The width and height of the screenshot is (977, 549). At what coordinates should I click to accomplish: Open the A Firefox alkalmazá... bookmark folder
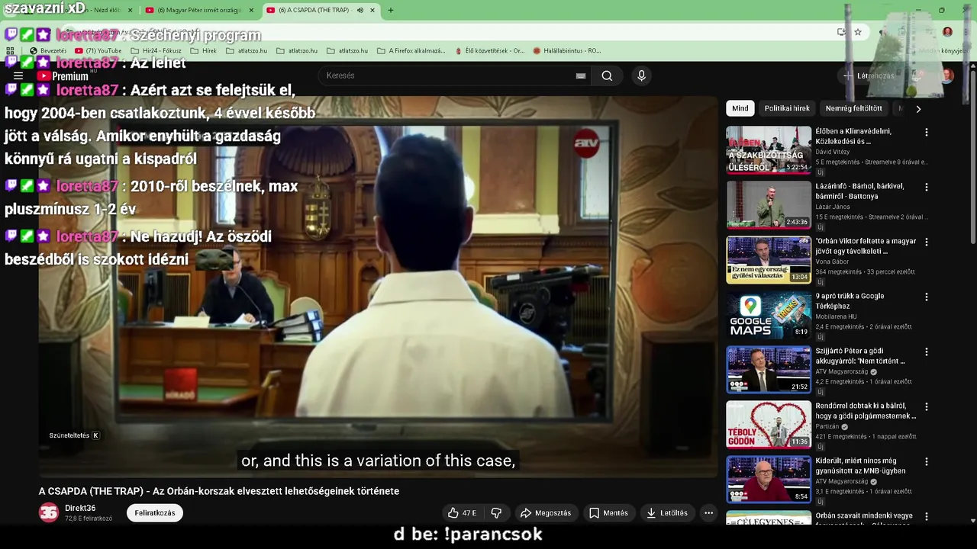click(411, 50)
